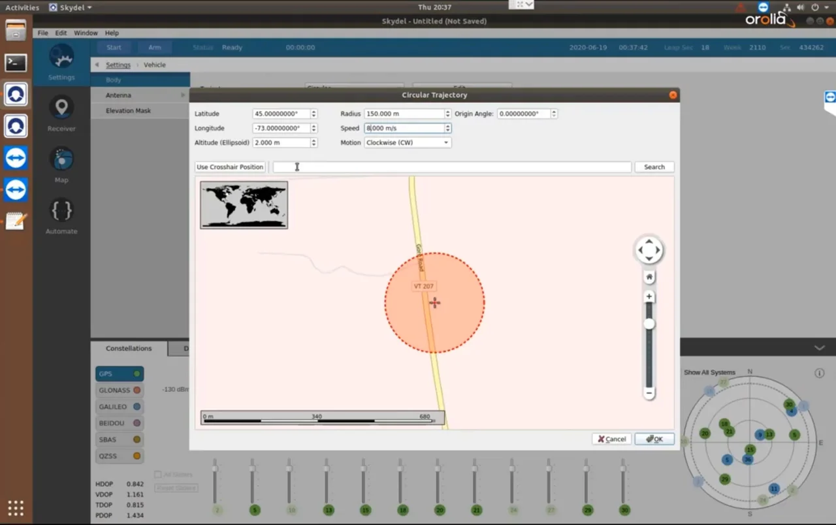The height and width of the screenshot is (525, 836).
Task: Zoom out with the map minus button
Action: pyautogui.click(x=649, y=392)
